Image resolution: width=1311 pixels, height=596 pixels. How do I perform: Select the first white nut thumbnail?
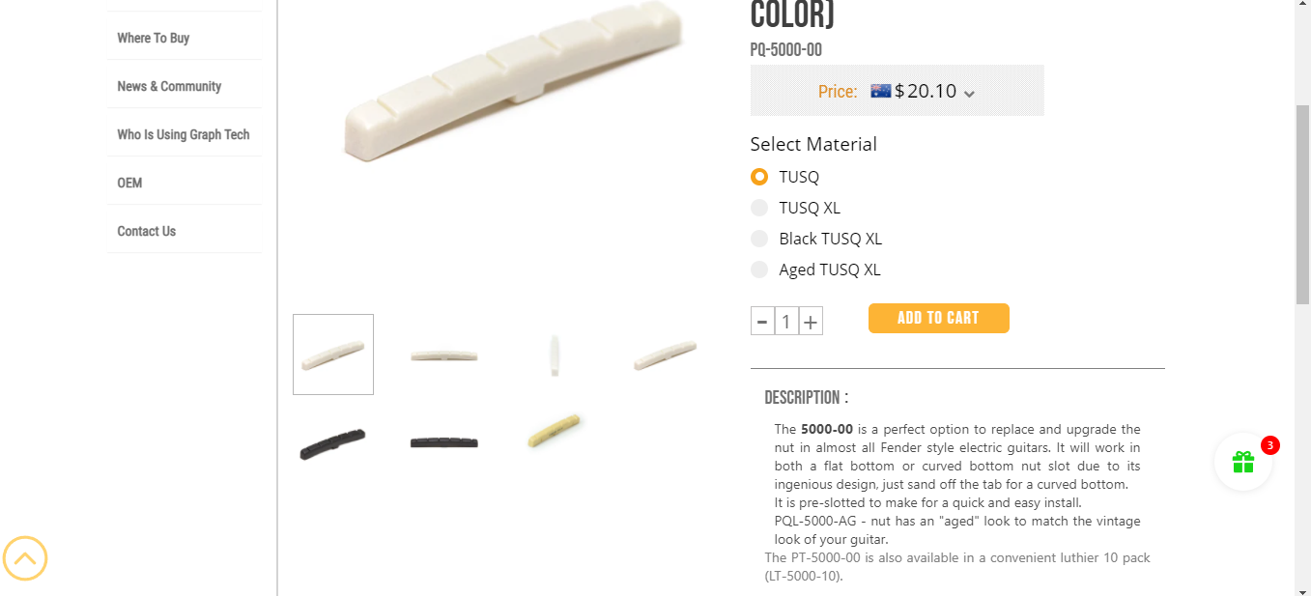pyautogui.click(x=333, y=355)
